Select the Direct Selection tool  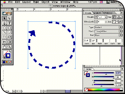9,18
